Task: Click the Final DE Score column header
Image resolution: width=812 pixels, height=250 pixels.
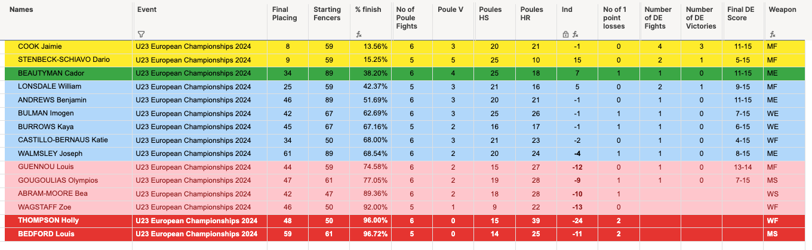Action: point(740,14)
